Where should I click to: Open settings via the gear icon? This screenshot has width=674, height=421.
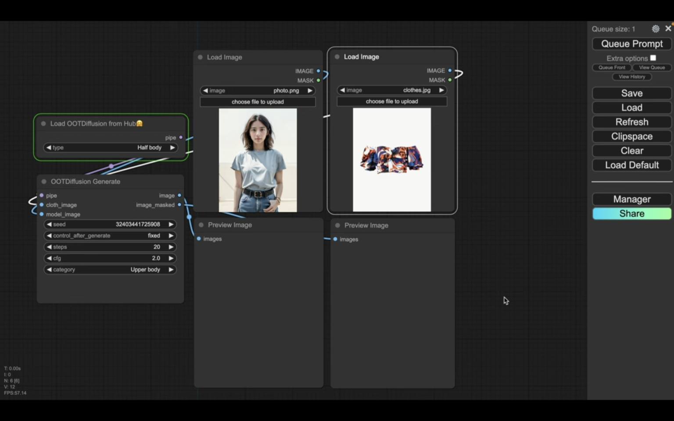[655, 29]
